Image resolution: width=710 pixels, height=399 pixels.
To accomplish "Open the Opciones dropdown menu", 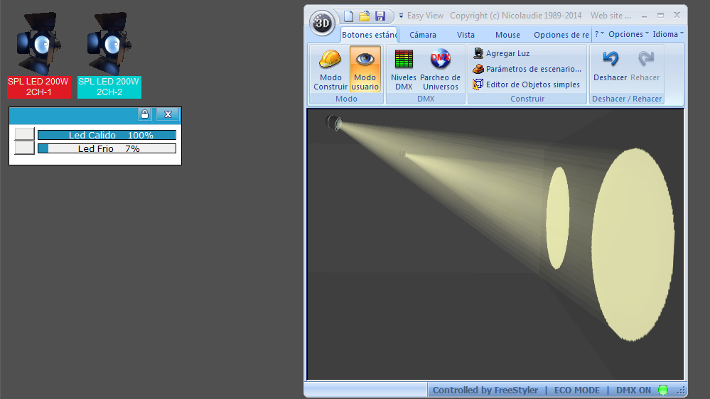I will [628, 34].
